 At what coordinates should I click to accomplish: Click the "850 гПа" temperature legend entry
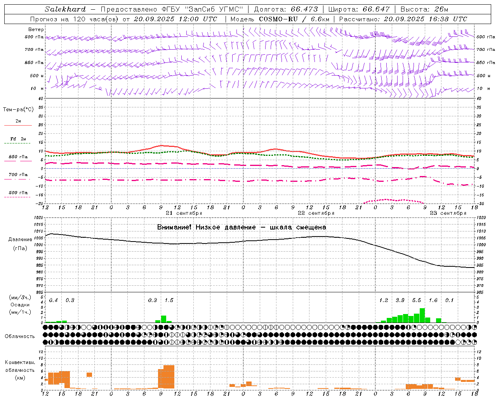tap(18, 157)
